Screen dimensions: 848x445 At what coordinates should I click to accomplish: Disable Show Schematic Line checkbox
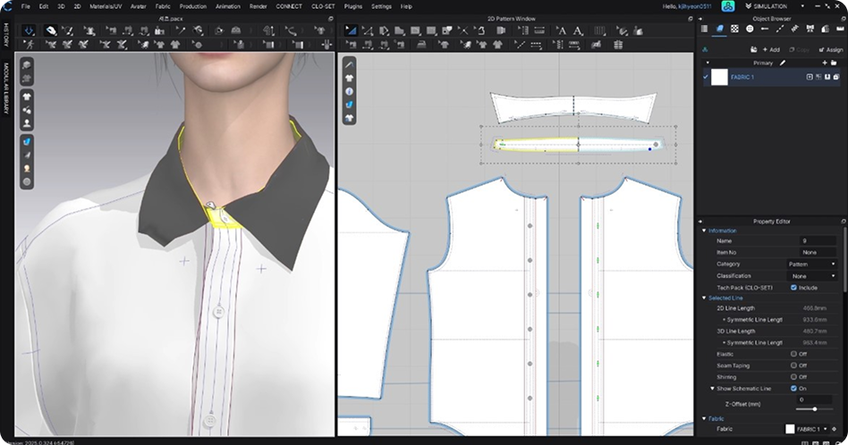tap(793, 389)
